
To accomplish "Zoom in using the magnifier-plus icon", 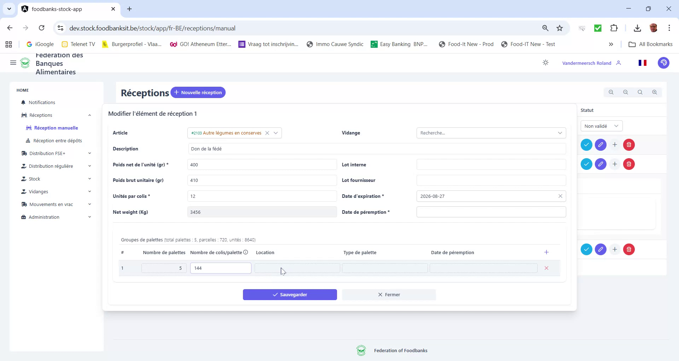I will click(654, 92).
